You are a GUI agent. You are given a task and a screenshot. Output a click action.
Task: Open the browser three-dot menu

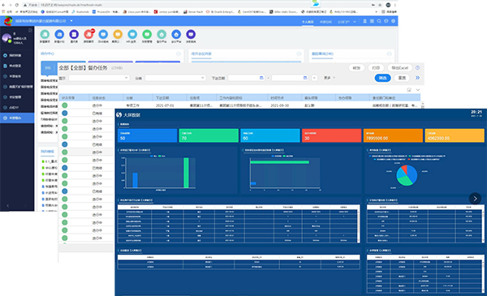click(x=395, y=5)
